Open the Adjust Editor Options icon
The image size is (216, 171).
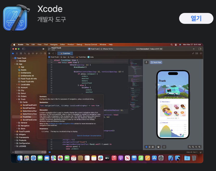click(197, 53)
